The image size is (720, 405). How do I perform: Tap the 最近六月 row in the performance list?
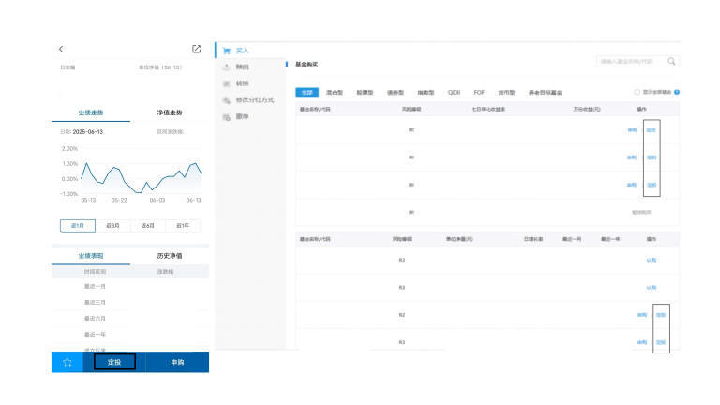[x=95, y=318]
